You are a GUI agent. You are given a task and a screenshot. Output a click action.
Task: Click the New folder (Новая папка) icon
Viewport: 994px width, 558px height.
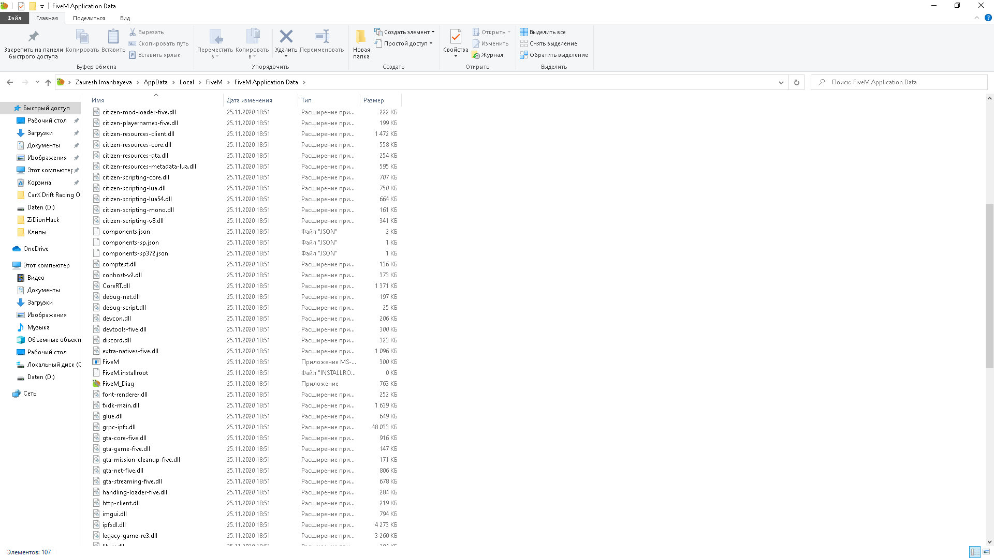pyautogui.click(x=361, y=42)
